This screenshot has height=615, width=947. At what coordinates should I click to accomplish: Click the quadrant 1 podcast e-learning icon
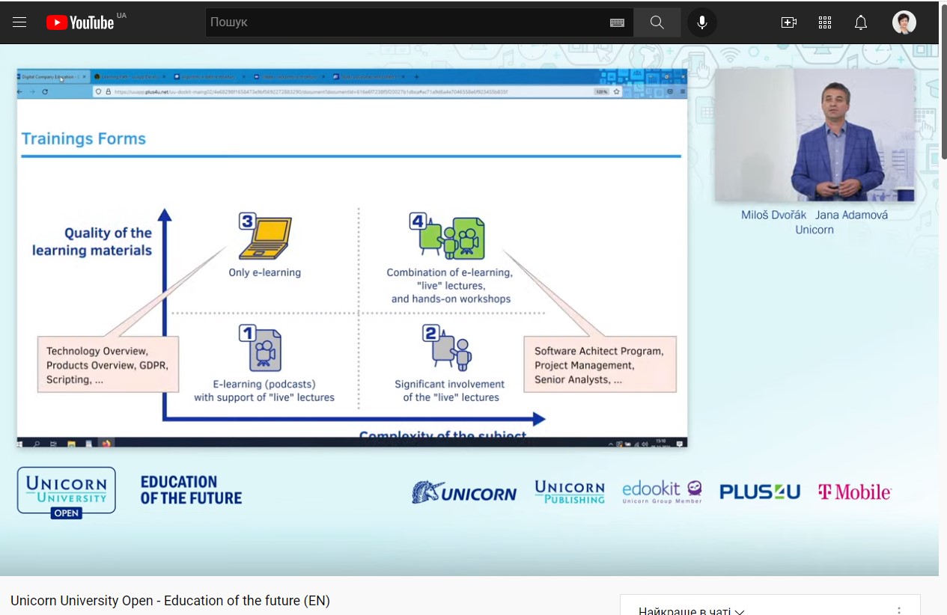click(x=260, y=348)
